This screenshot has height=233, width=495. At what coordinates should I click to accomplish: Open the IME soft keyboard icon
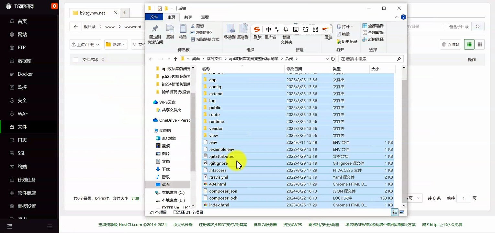[296, 29]
